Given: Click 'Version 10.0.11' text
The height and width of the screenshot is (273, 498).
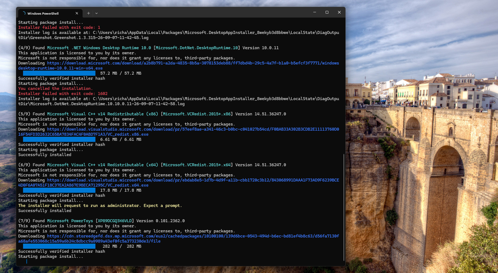Looking at the screenshot, I should pos(261,48).
